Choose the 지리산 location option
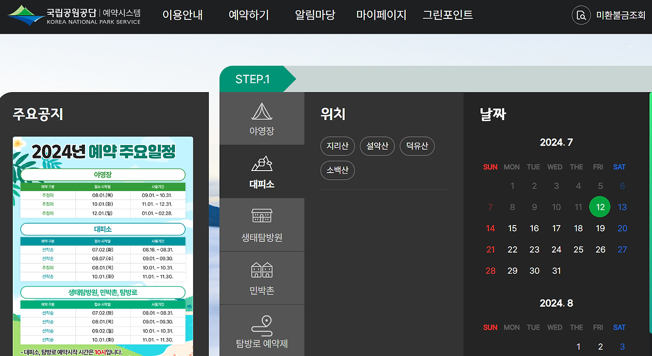This screenshot has height=356, width=652. tap(337, 146)
